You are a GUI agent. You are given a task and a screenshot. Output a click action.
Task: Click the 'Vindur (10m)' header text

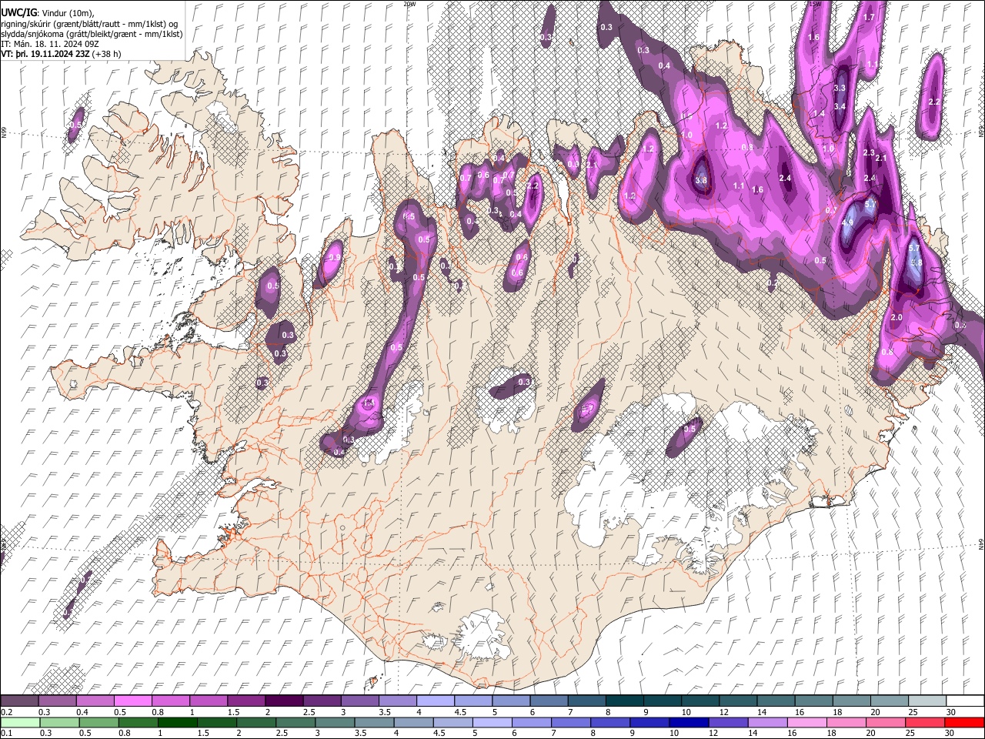point(68,12)
